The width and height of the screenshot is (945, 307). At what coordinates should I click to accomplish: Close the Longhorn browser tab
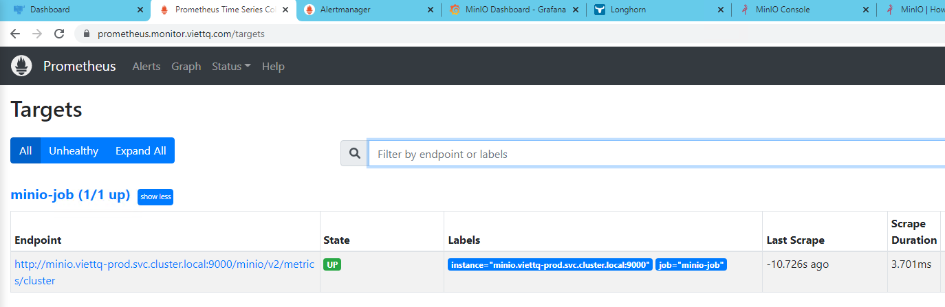(720, 10)
